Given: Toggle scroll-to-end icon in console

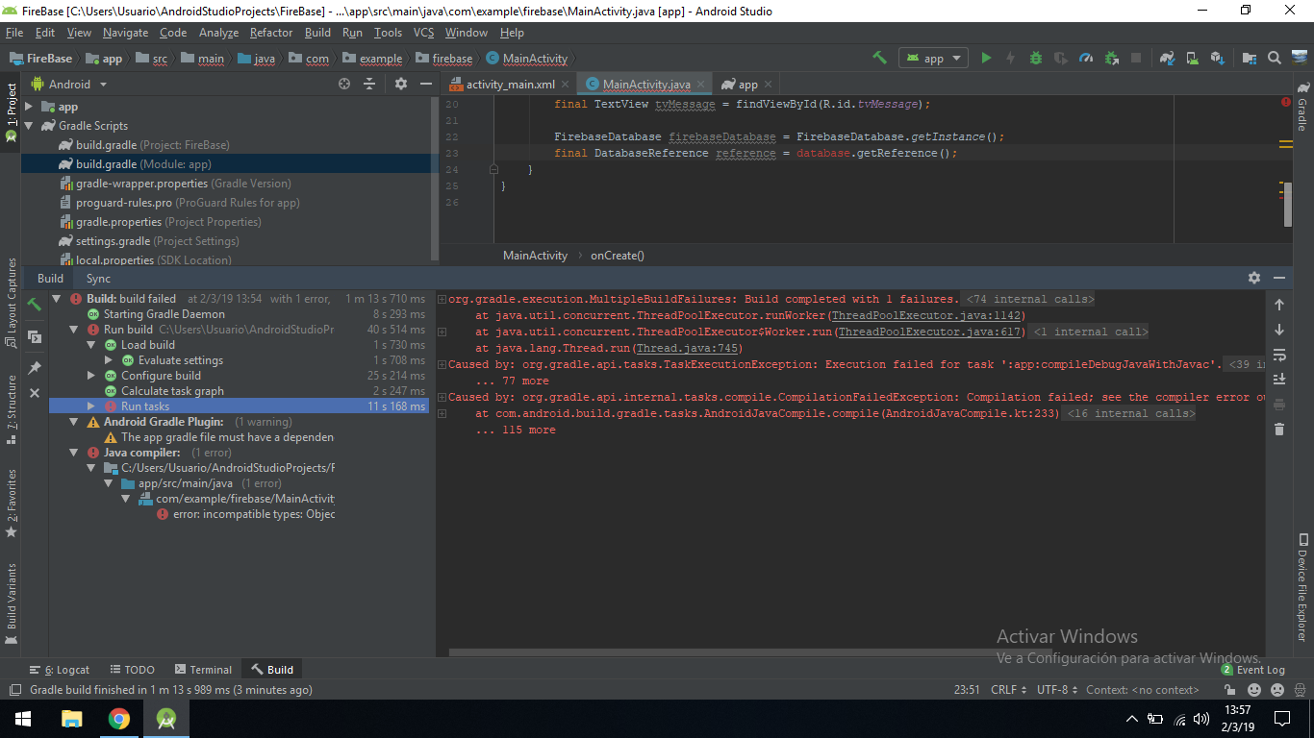Looking at the screenshot, I should pos(1278,380).
